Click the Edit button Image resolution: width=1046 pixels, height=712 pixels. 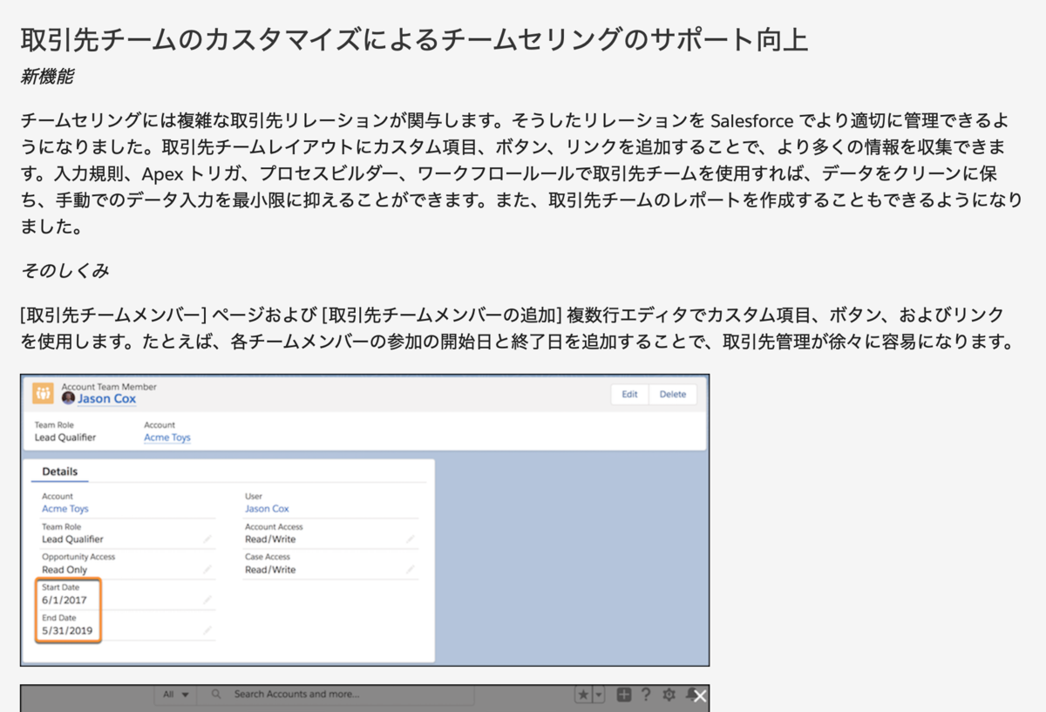[629, 393]
